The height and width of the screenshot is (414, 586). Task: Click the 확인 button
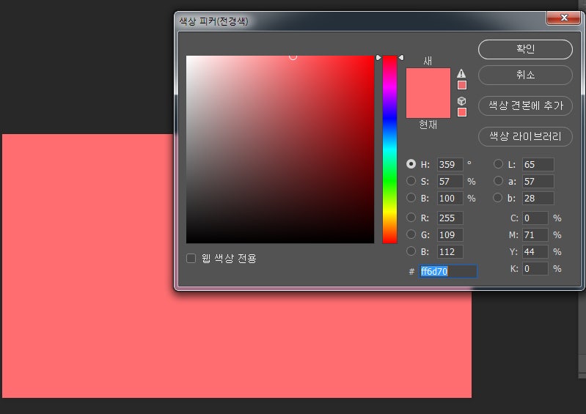(525, 49)
